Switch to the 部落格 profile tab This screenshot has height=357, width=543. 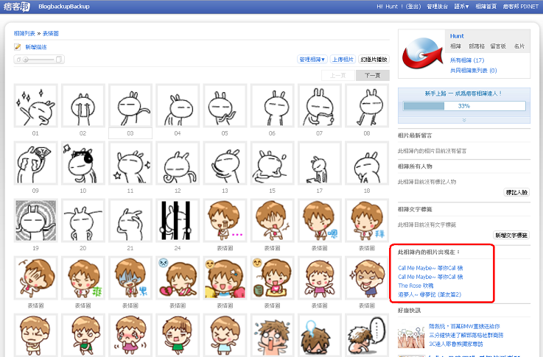(477, 46)
